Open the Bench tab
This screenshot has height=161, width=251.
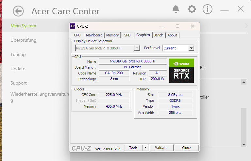pyautogui.click(x=159, y=35)
